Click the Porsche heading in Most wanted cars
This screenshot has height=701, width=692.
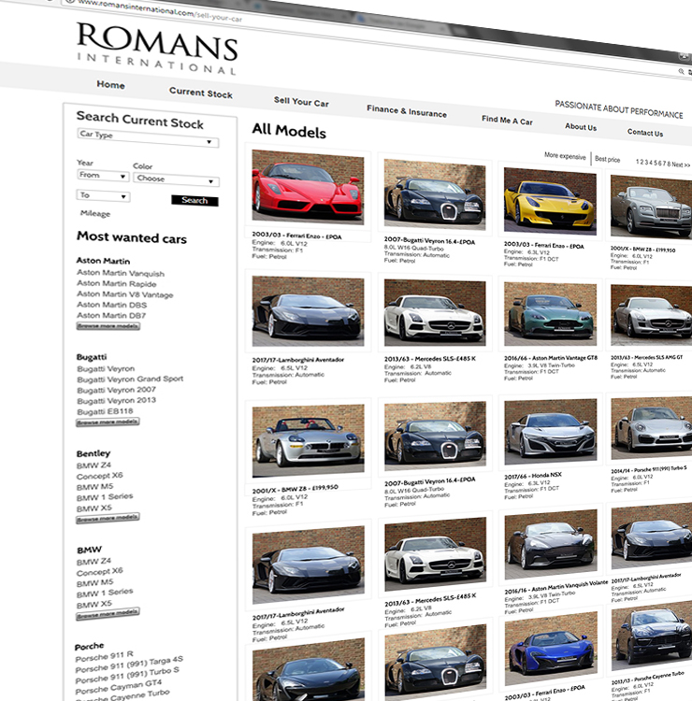pos(90,647)
